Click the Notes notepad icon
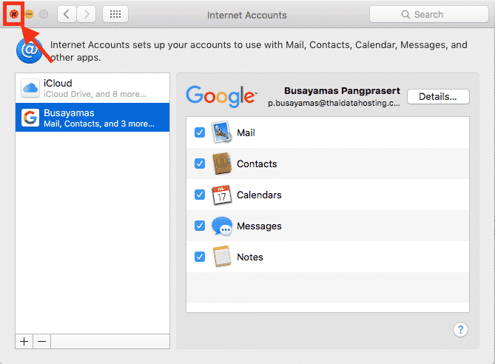The image size is (495, 364). pyautogui.click(x=222, y=257)
